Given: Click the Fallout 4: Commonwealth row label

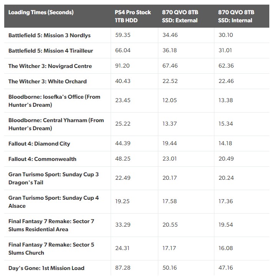Looking at the screenshot, I should (x=42, y=159).
